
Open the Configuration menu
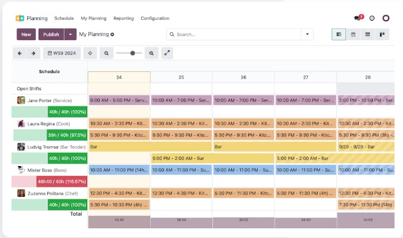(155, 19)
